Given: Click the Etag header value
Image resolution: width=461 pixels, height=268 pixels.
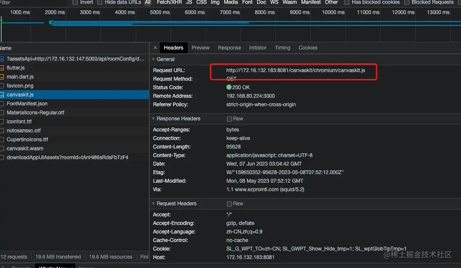Looking at the screenshot, I should pyautogui.click(x=285, y=172).
